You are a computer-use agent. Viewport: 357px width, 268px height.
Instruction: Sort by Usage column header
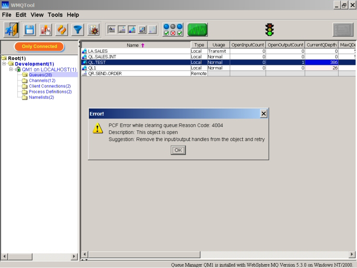pos(219,45)
